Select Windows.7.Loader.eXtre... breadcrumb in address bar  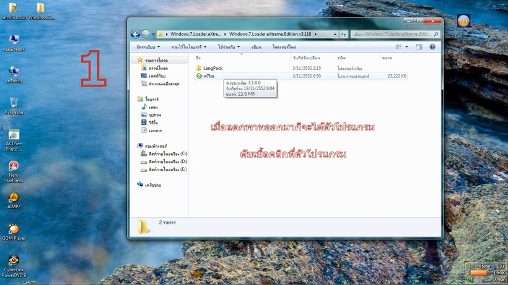pos(196,34)
